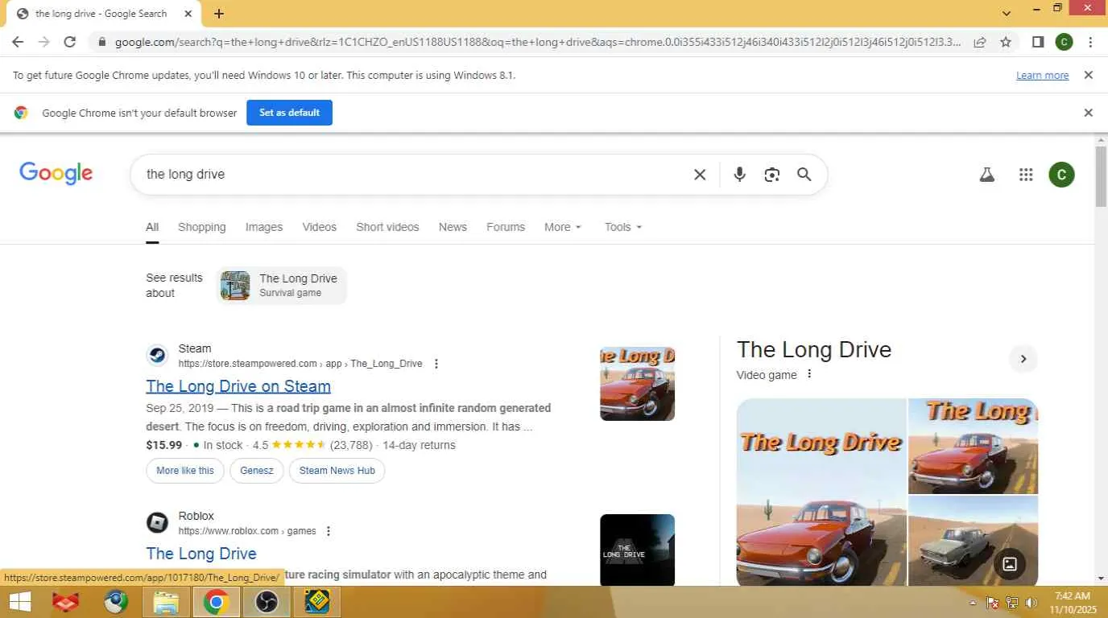The height and width of the screenshot is (618, 1108).
Task: Click the Chrome icon in the taskbar
Action: 216,602
